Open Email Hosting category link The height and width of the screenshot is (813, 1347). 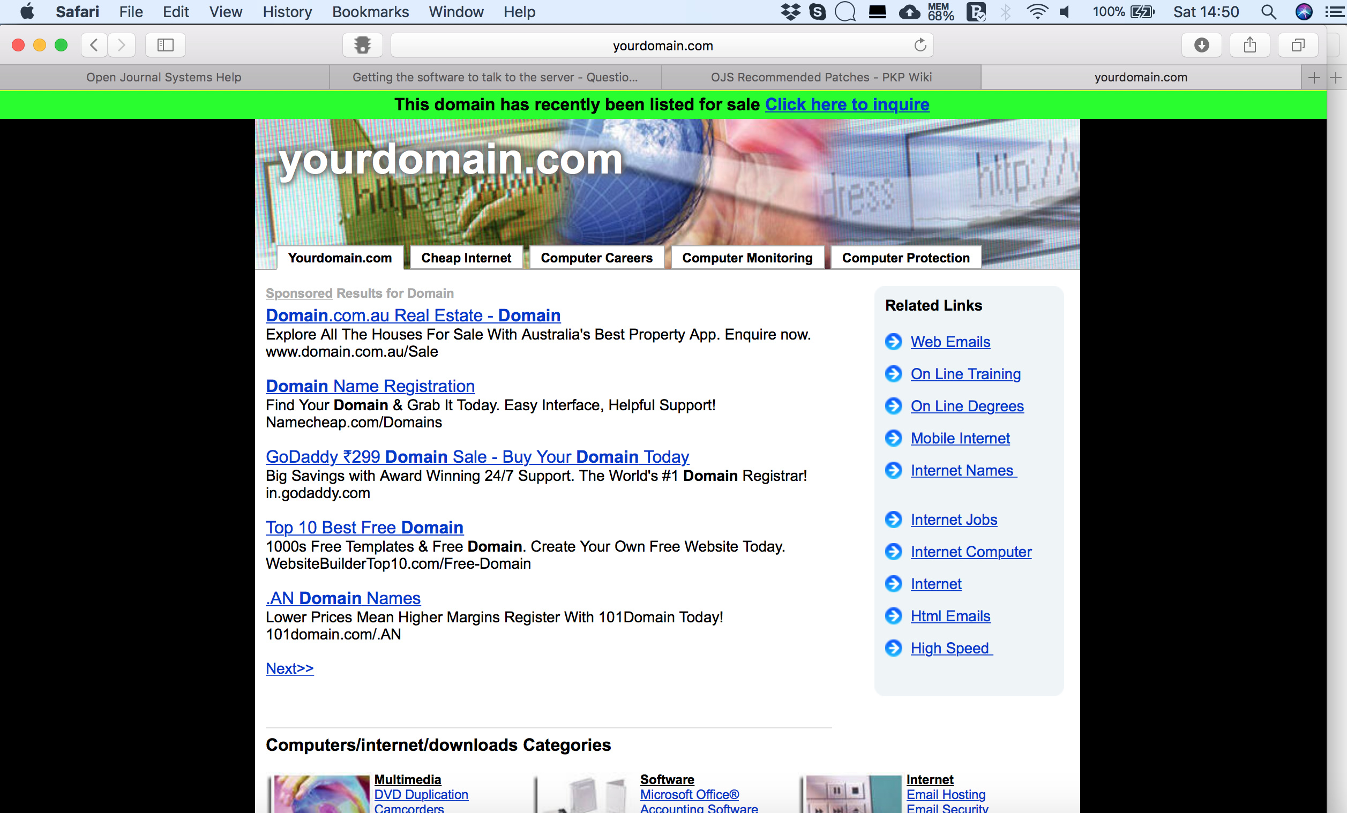click(x=946, y=794)
